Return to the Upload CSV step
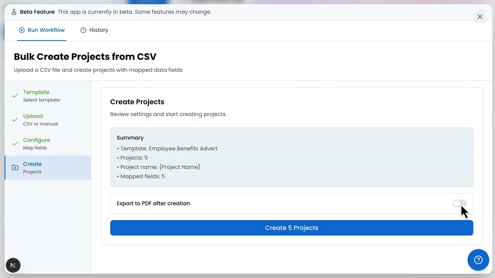 (48, 120)
